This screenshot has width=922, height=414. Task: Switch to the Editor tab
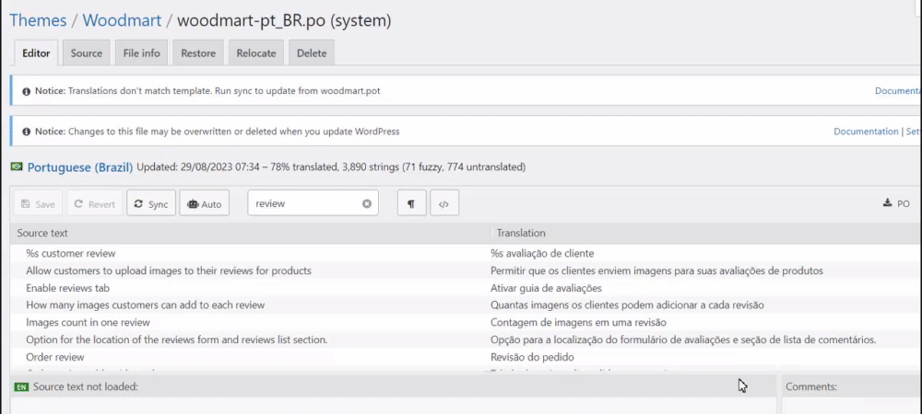pyautogui.click(x=36, y=52)
